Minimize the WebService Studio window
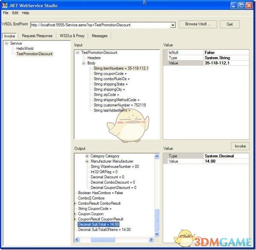This screenshot has width=256, height=250. [x=233, y=6]
